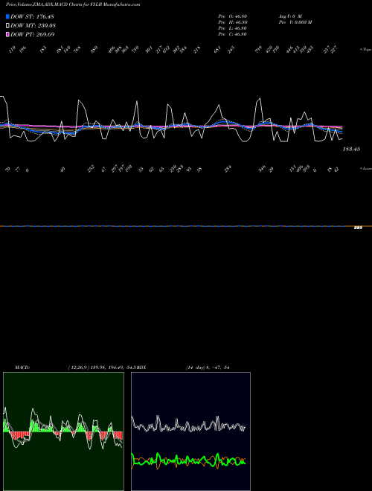Click the Tops marker at chart right
This screenshot has height=491, width=372.
click(x=365, y=50)
